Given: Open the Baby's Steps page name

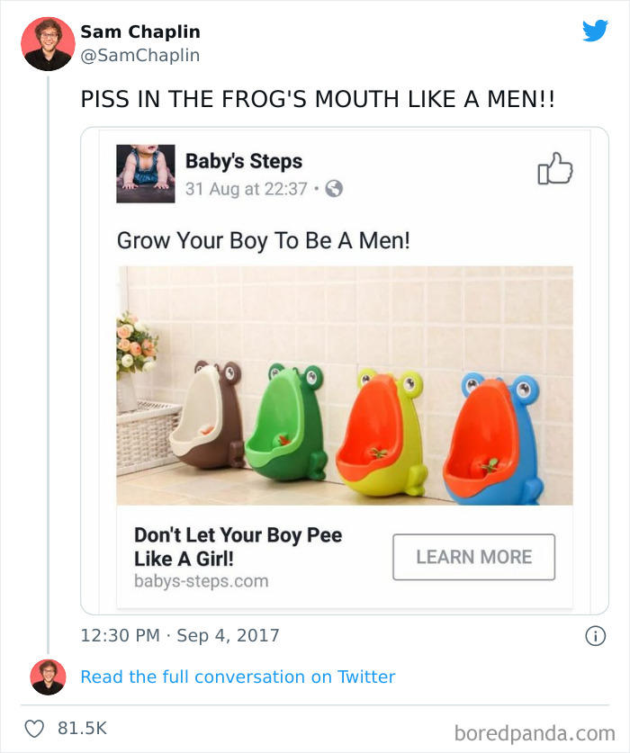Looking at the screenshot, I should click(243, 162).
